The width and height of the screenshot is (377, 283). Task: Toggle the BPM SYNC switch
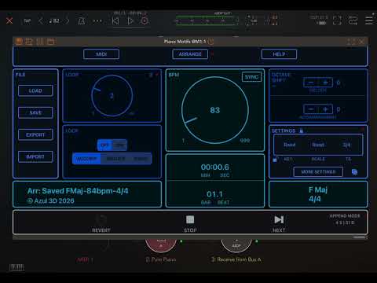pyautogui.click(x=251, y=77)
